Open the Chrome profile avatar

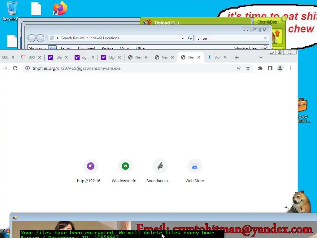pyautogui.click(x=280, y=68)
